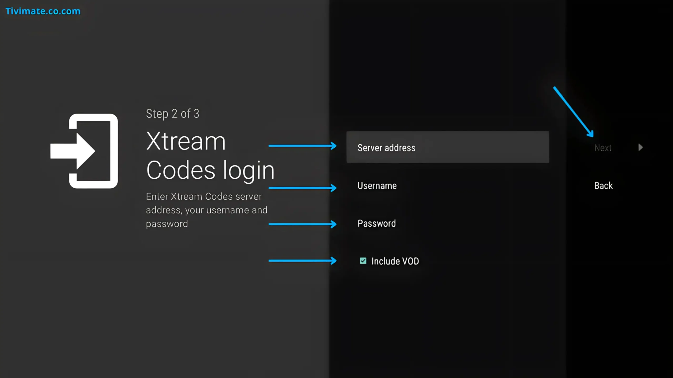This screenshot has width=673, height=378.
Task: Select the Next menu option
Action: pyautogui.click(x=602, y=147)
